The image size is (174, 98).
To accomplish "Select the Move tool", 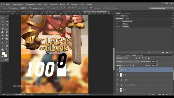I will click(x=7, y=18).
